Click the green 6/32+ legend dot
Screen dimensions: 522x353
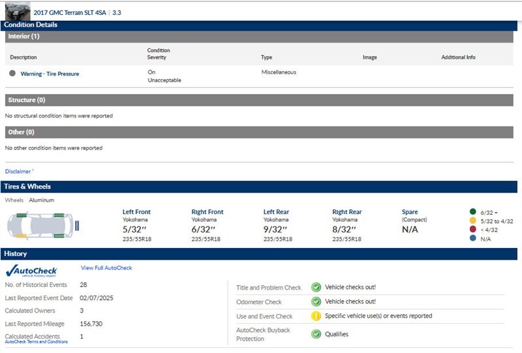(472, 212)
